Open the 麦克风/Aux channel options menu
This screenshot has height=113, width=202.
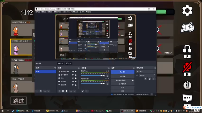tap(107, 76)
